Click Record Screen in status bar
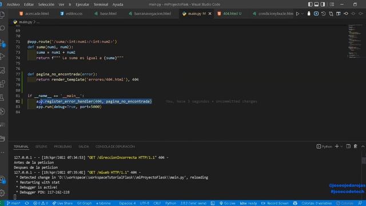 [275, 203]
